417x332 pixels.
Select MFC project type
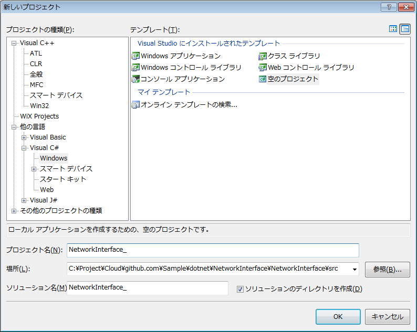click(36, 85)
